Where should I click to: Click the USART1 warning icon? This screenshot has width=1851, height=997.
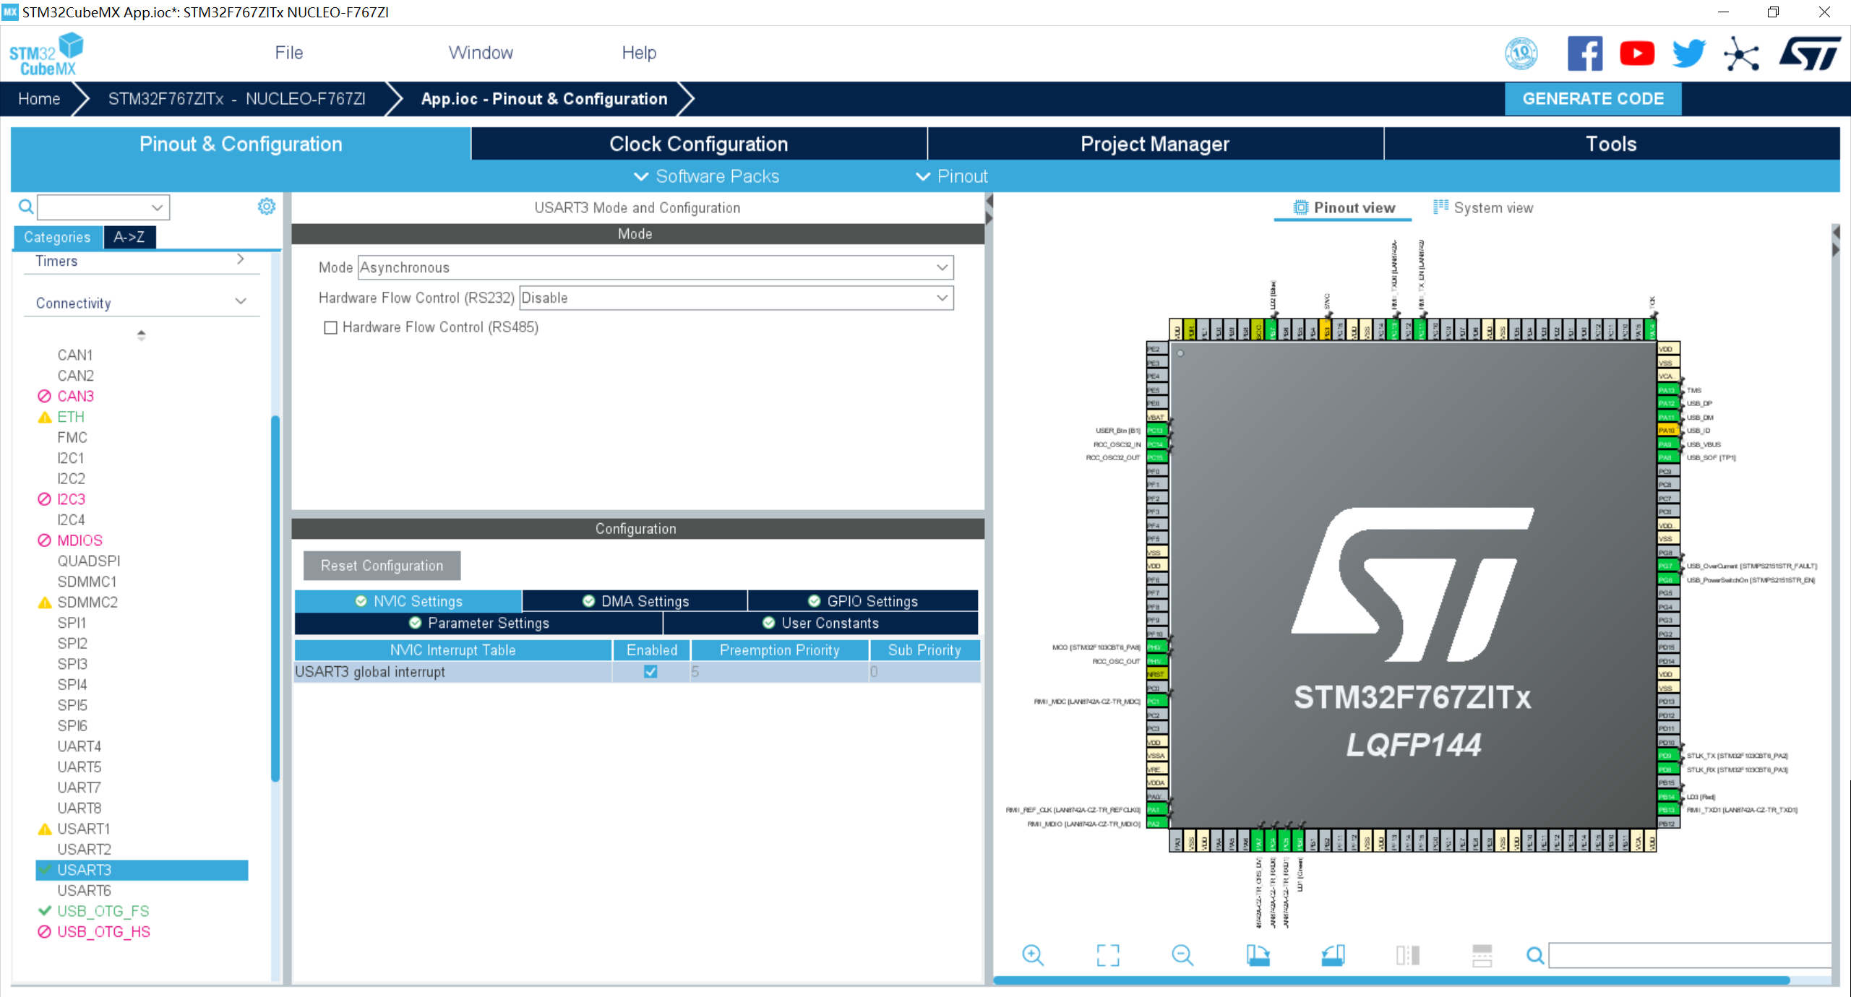pyautogui.click(x=44, y=829)
